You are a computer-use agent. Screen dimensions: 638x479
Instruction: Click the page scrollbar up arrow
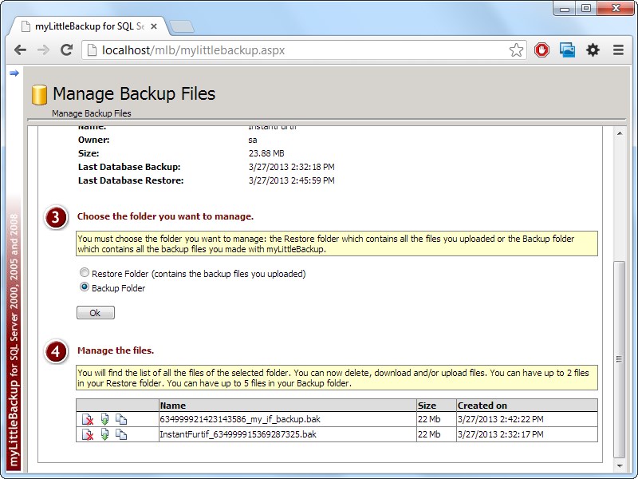tap(620, 133)
